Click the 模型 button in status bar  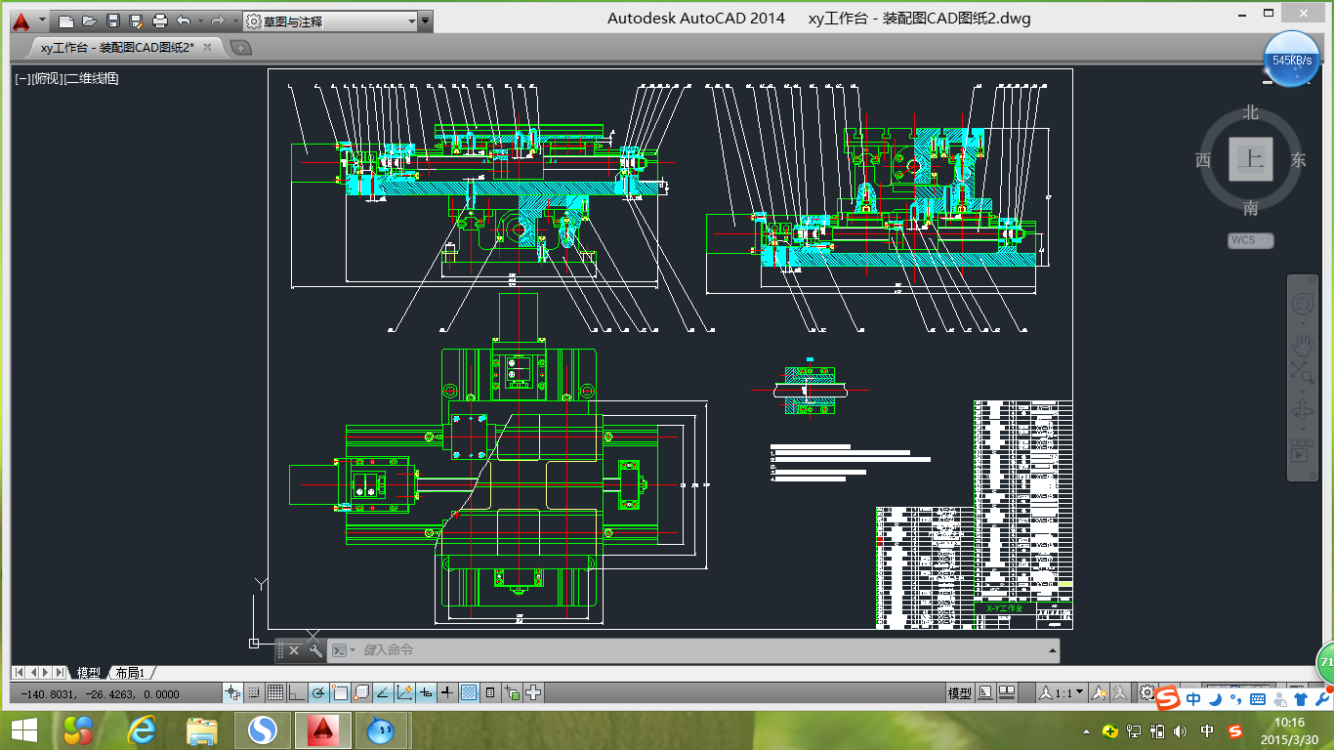point(959,692)
